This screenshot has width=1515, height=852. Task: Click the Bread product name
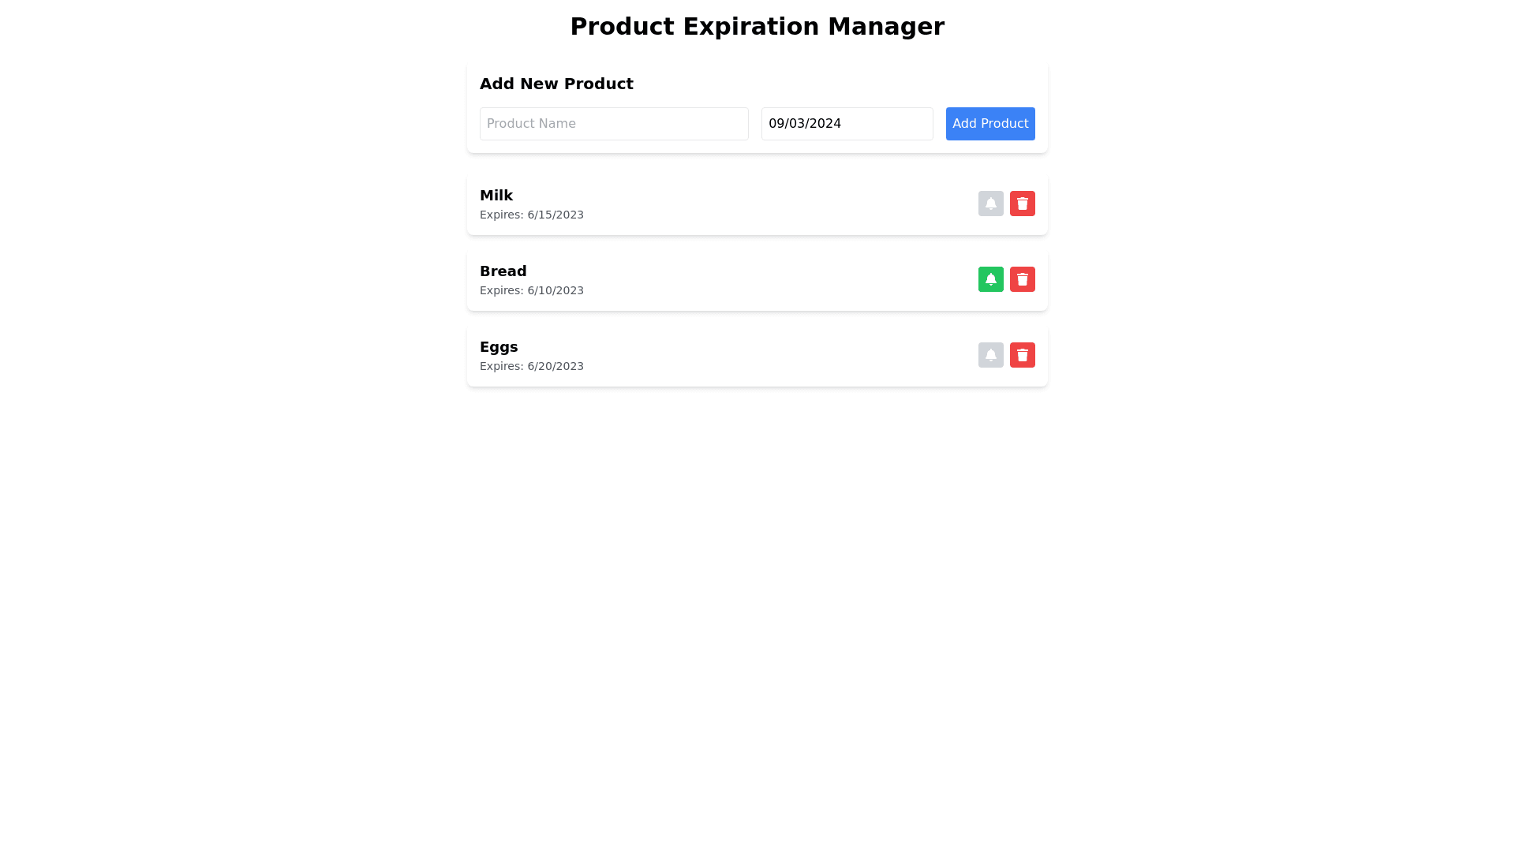(x=503, y=271)
